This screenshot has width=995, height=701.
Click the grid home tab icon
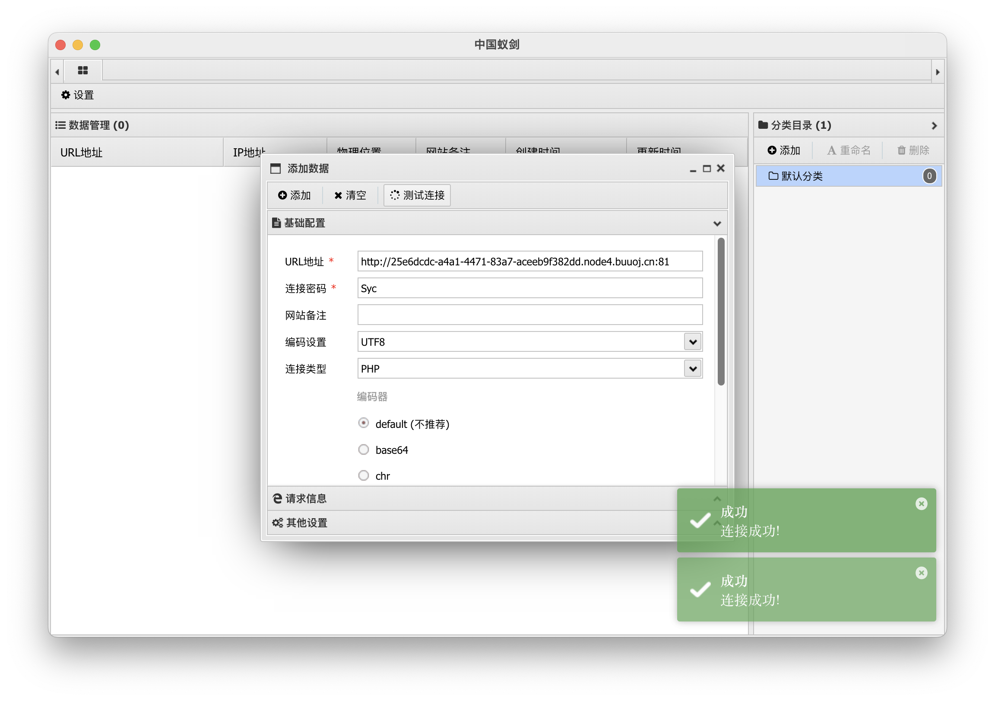coord(83,70)
